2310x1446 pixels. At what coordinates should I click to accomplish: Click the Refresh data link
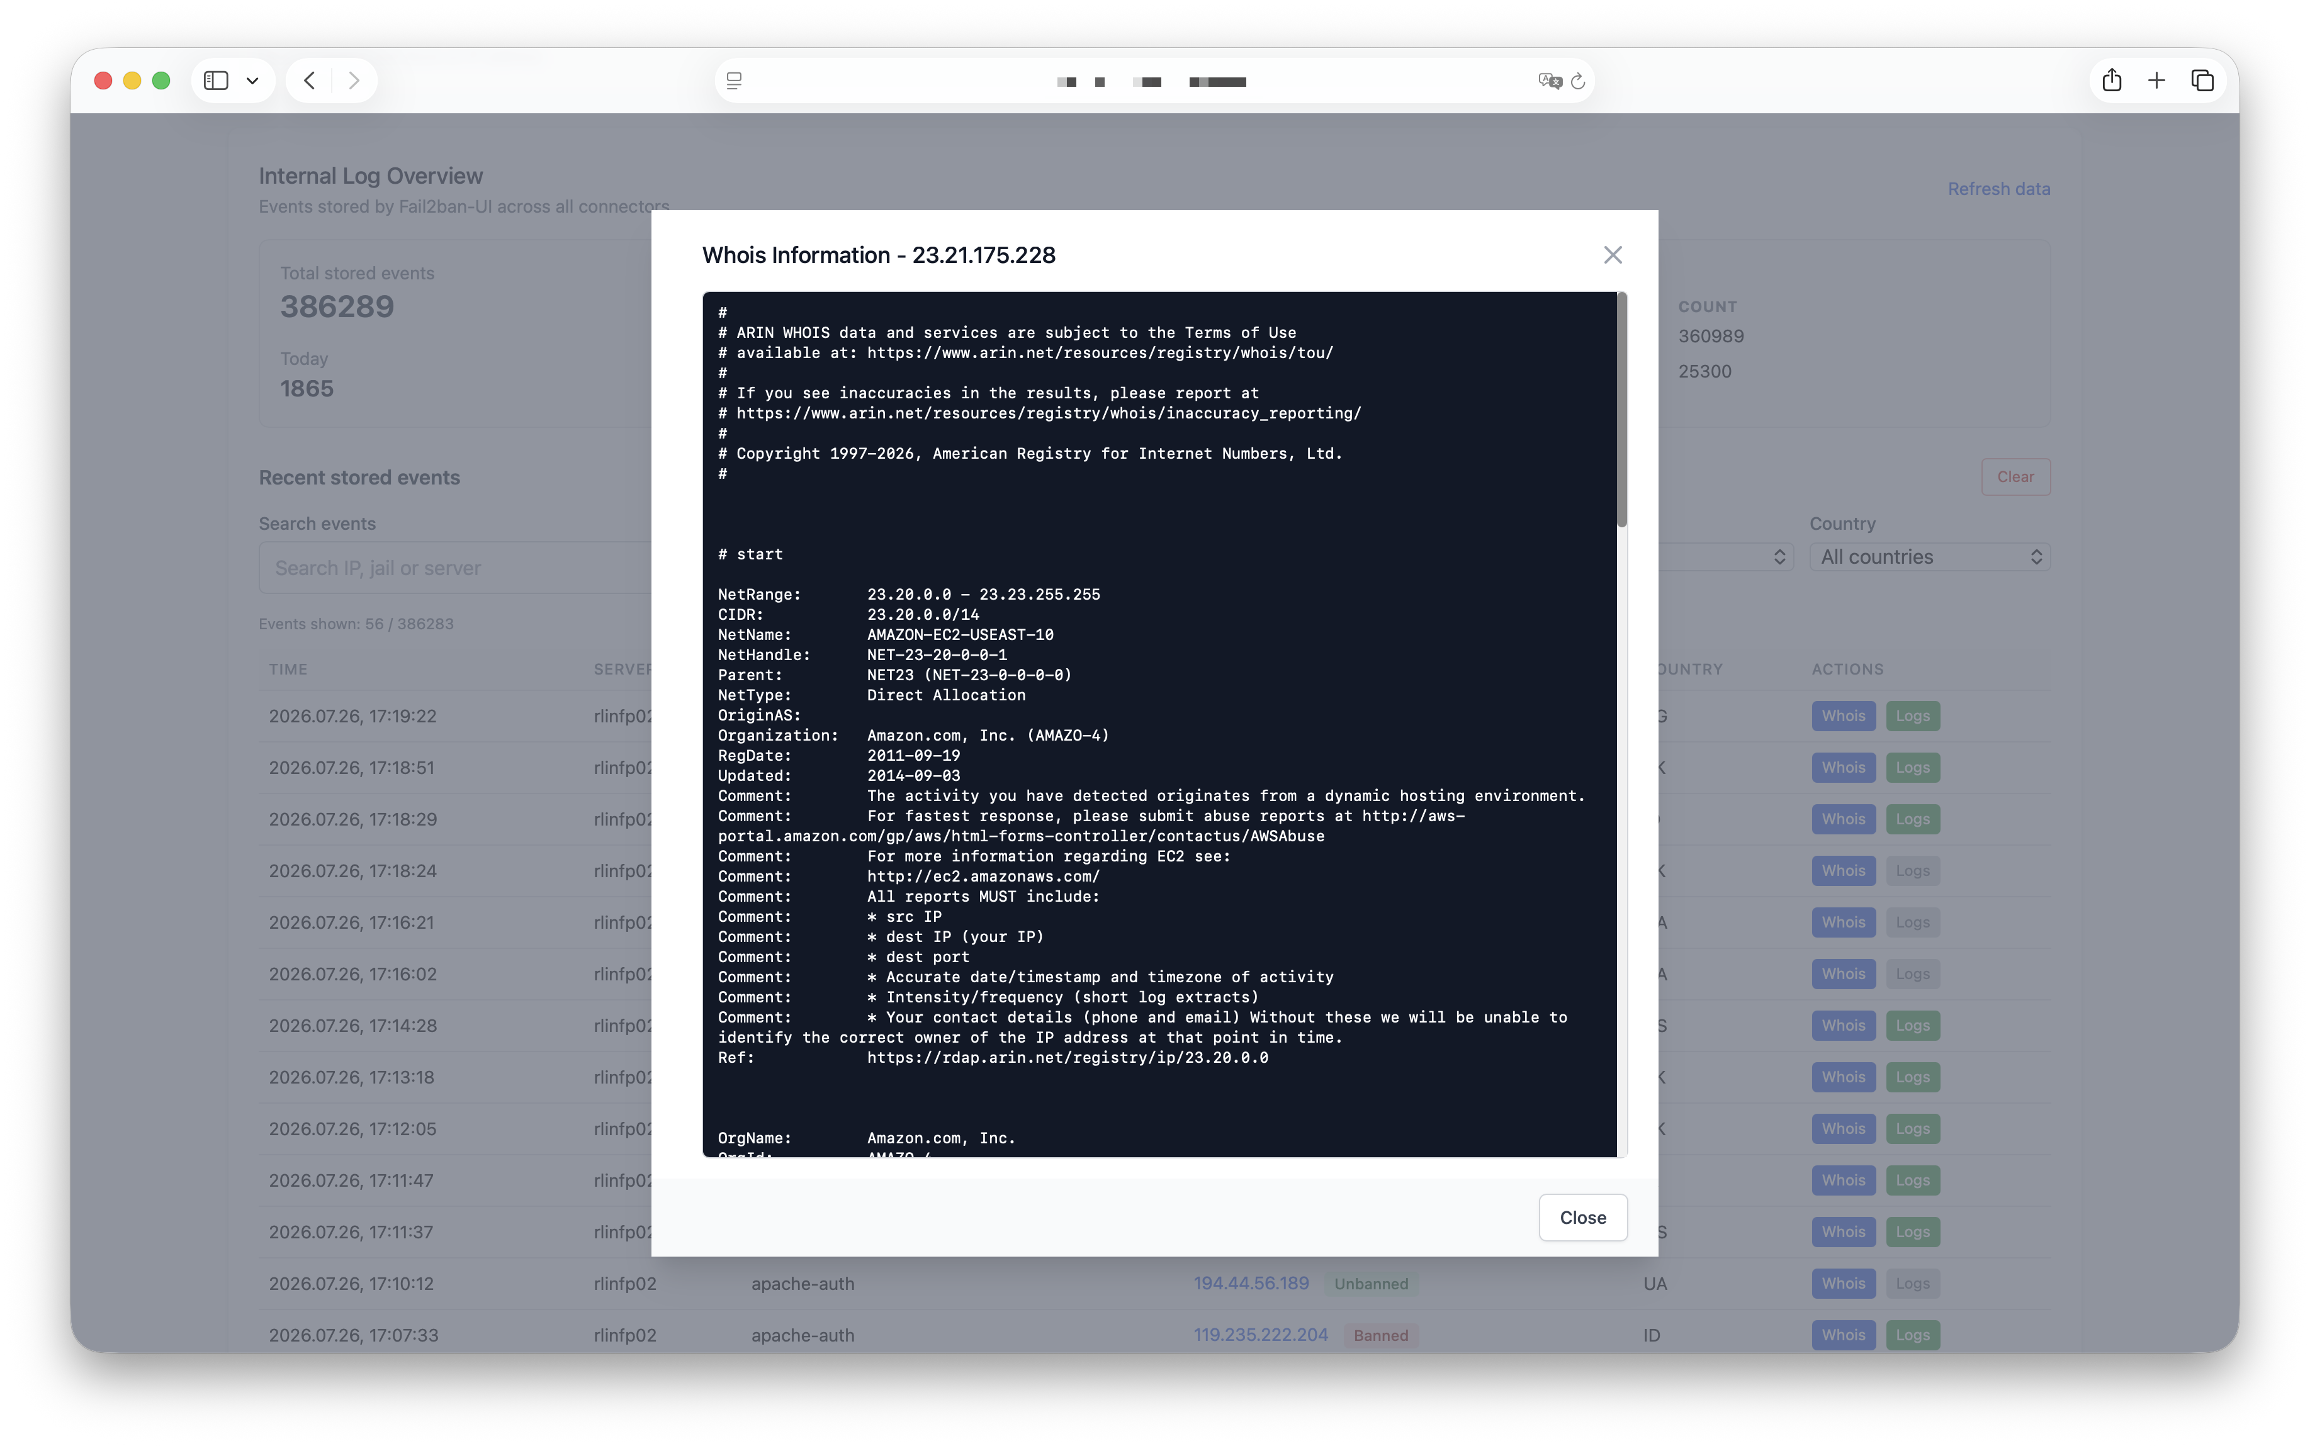pyautogui.click(x=1999, y=188)
